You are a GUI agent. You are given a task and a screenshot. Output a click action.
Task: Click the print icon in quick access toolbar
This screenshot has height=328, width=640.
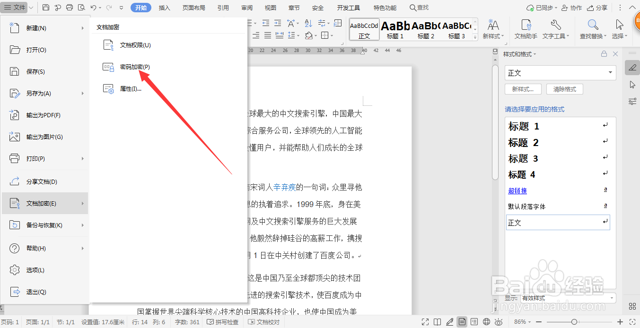click(x=70, y=8)
